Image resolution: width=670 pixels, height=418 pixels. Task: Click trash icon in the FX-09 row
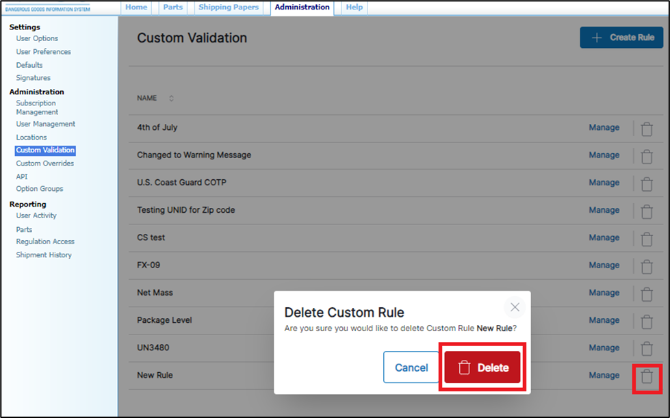point(646,266)
